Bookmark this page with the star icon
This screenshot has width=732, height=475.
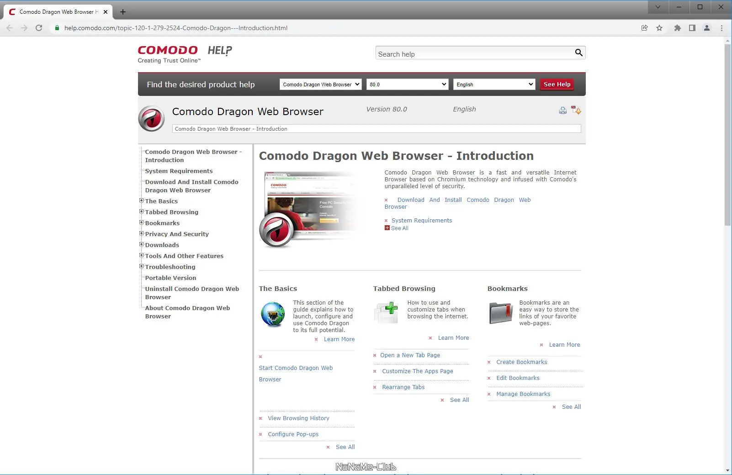click(x=659, y=28)
